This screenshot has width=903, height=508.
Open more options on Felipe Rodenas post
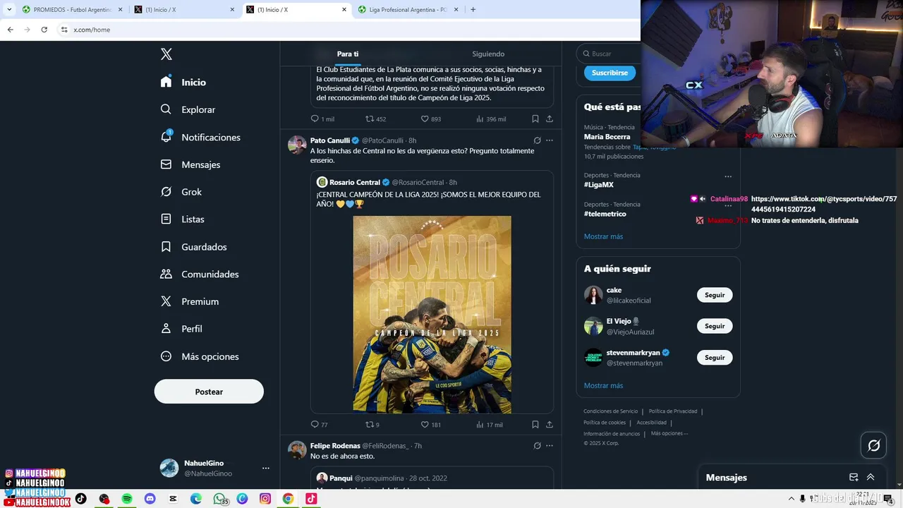tap(550, 446)
